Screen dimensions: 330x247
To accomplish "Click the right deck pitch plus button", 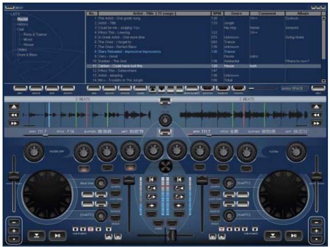I will click(x=316, y=231).
